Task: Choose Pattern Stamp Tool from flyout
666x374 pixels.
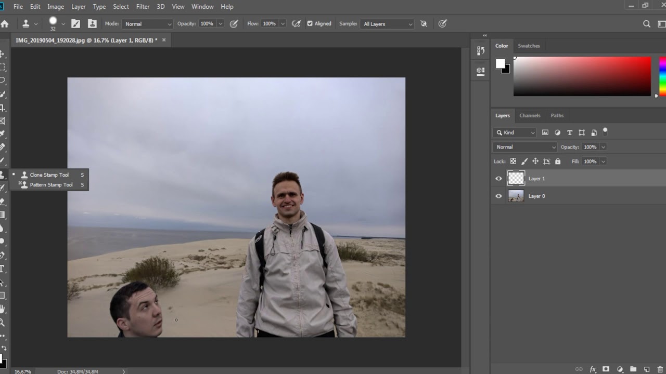Action: 51,185
